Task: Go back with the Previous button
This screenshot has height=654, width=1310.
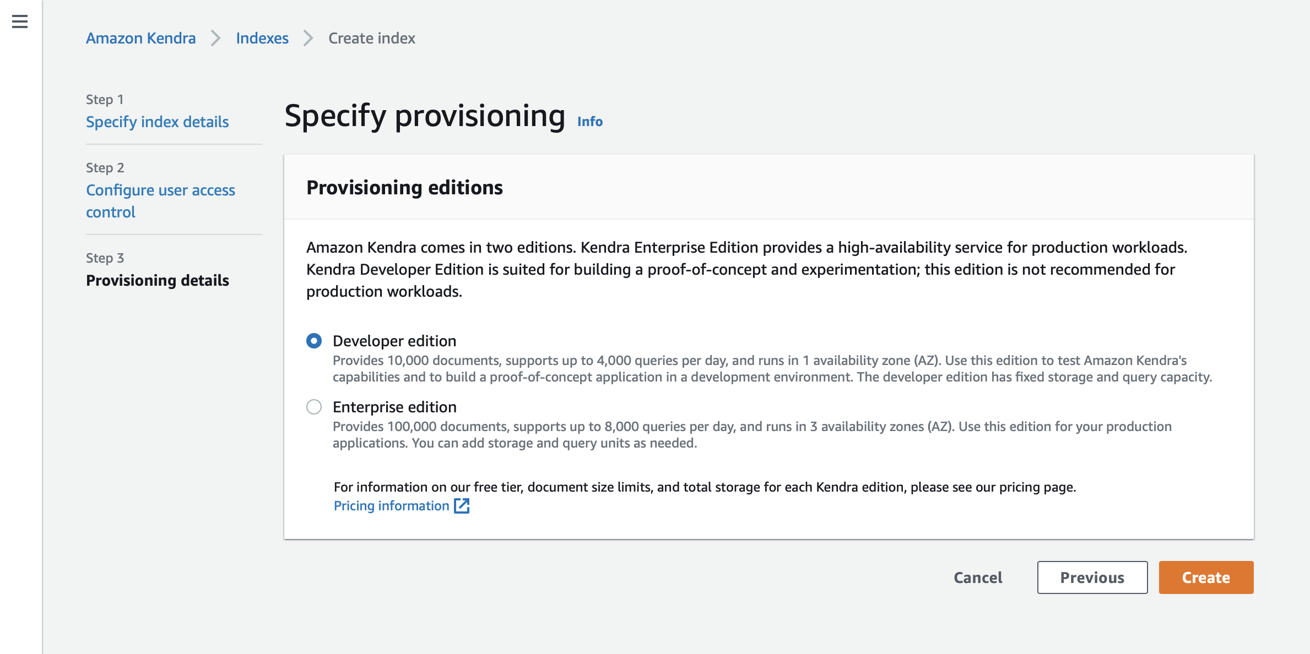Action: (1092, 577)
